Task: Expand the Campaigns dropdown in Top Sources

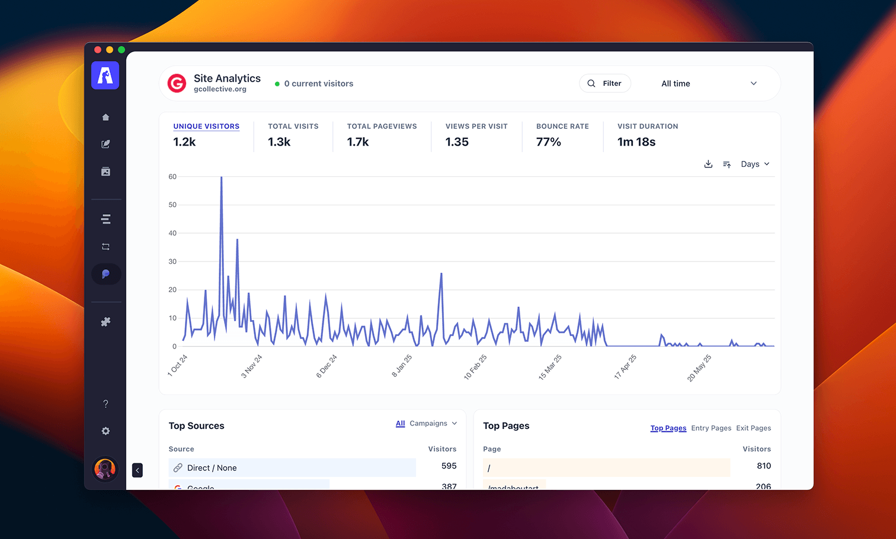Action: pyautogui.click(x=433, y=424)
